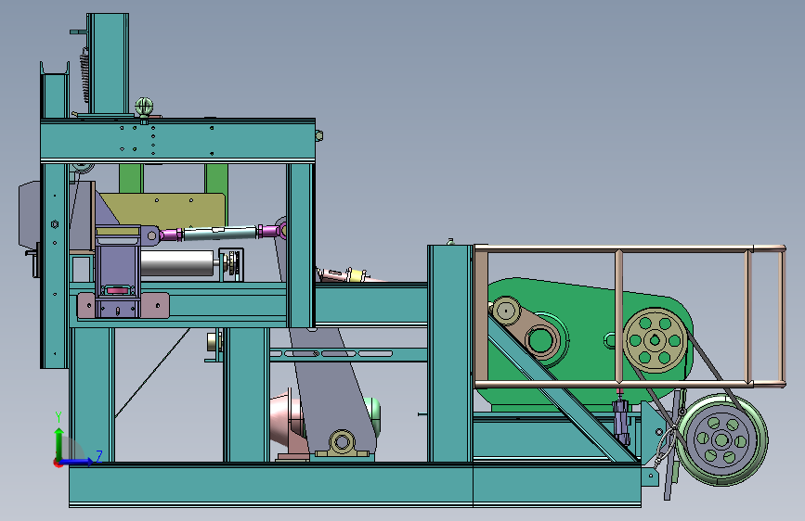Select the small tan idler roller on the green housing
This screenshot has width=805, height=521.
[x=505, y=311]
